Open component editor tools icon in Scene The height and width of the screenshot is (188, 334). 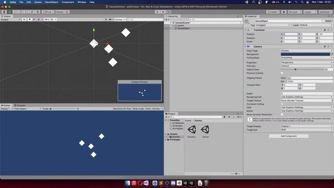coord(106,19)
